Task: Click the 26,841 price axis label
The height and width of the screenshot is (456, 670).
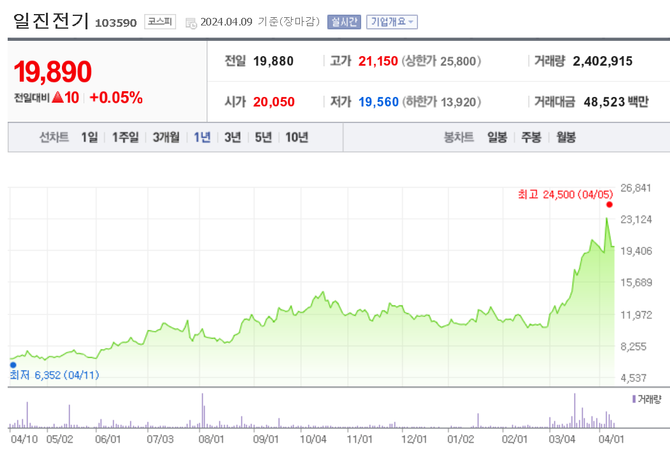Action: (x=636, y=188)
